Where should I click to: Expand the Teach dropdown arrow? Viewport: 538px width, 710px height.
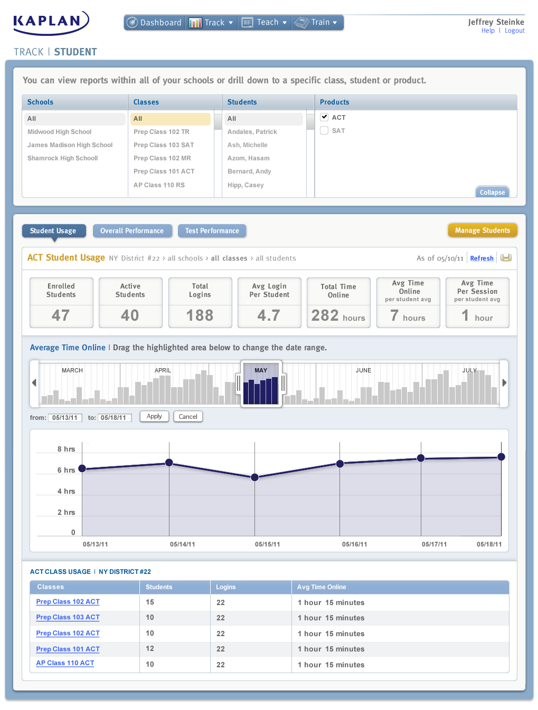click(x=285, y=23)
